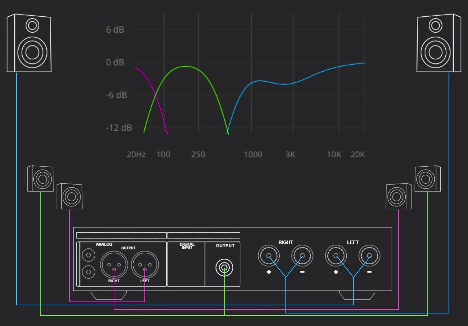This screenshot has height=326, width=468.
Task: Click the LEFT positive speaker binding post
Action: tap(336, 256)
